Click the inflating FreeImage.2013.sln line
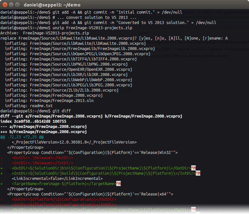This screenshot has height=214, width=249. (49, 101)
